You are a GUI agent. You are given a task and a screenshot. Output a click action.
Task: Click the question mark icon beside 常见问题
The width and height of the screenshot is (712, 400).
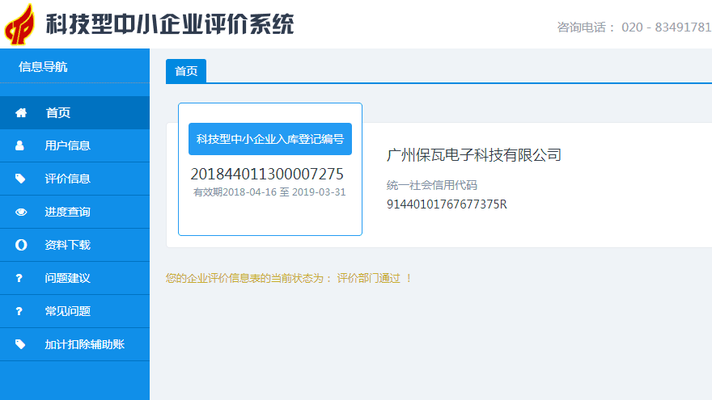point(19,312)
